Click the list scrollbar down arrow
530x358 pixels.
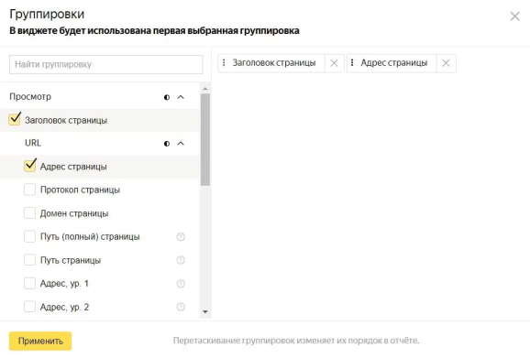(205, 312)
